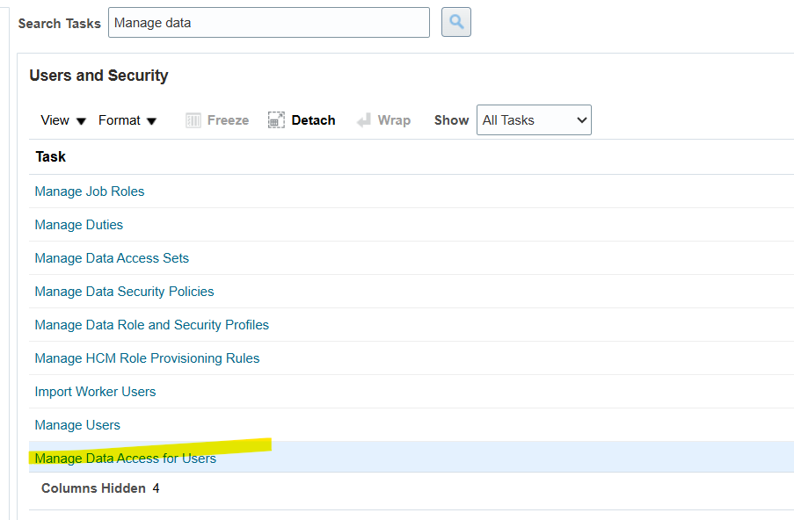Click the Users and Security heading
This screenshot has height=520, width=794.
click(98, 76)
